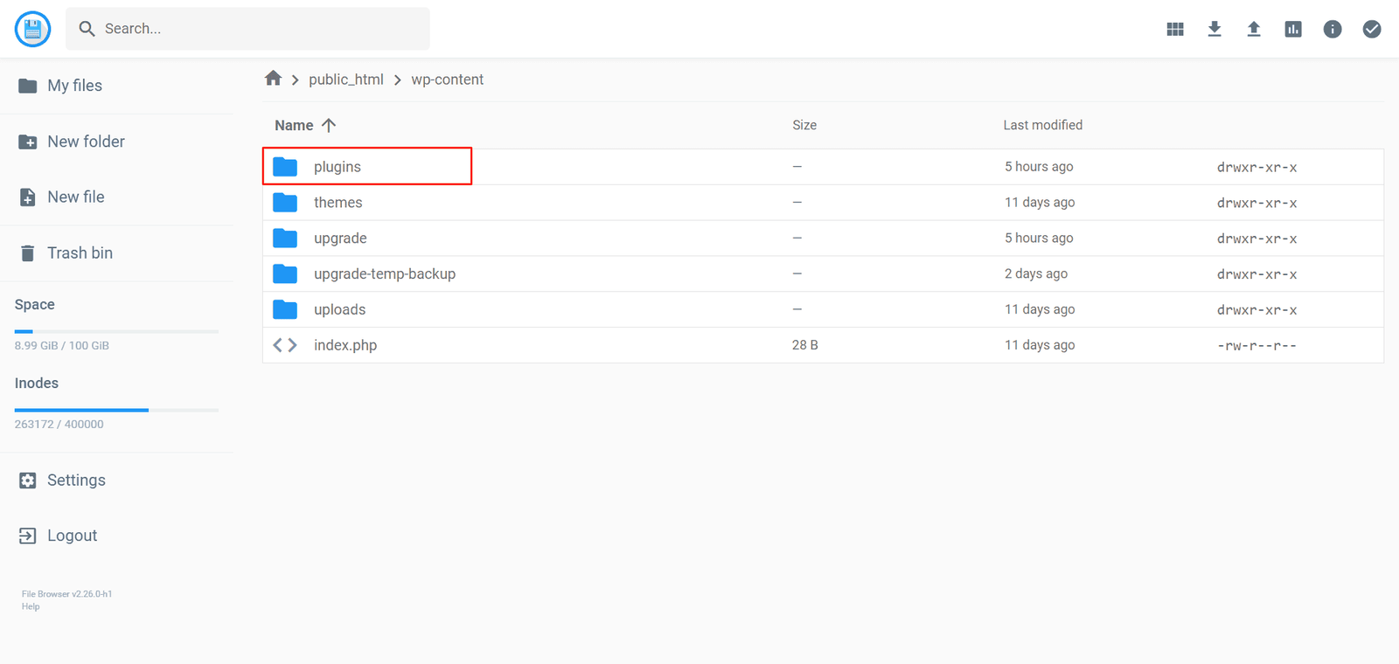
Task: Click the Help link at bottom left
Action: click(31, 606)
